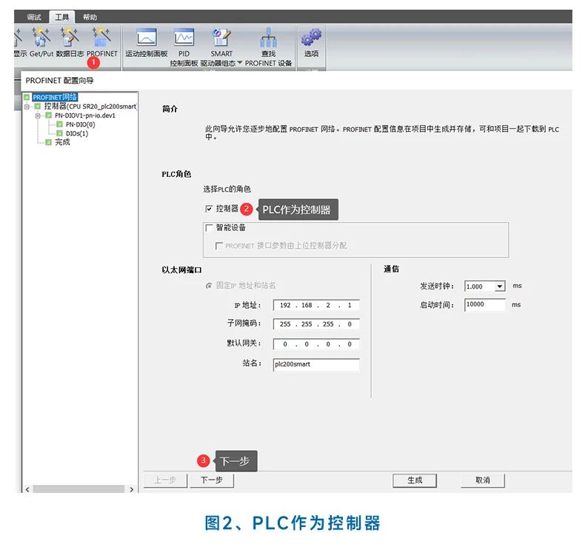The image size is (585, 544).
Task: Collapse the 控制器 tree node
Action: click(27, 107)
